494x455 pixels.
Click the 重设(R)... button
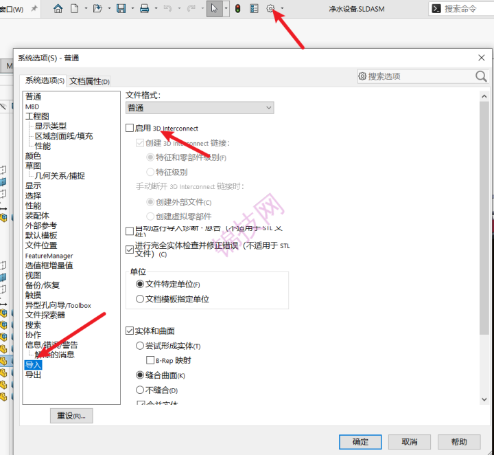pos(71,416)
